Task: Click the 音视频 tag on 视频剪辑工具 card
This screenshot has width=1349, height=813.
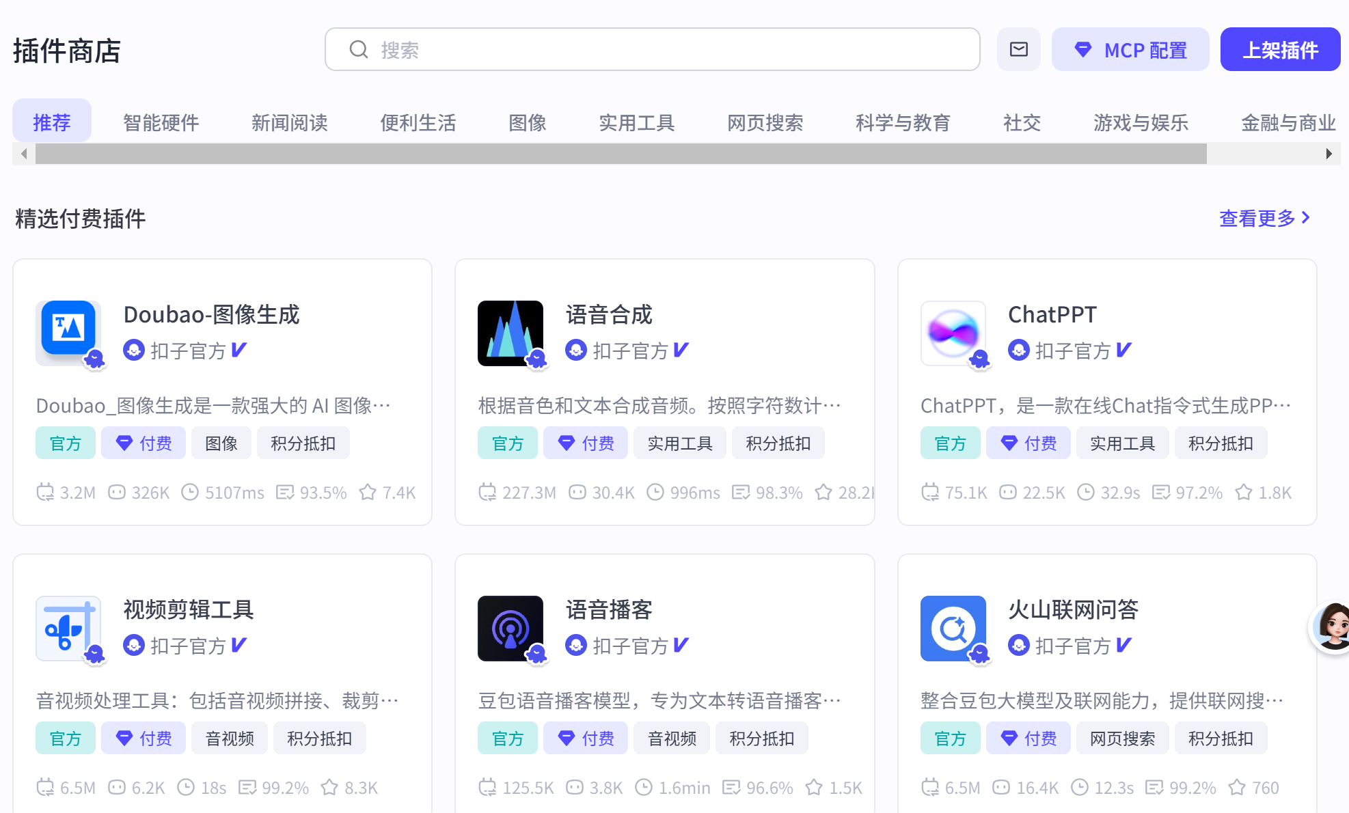Action: point(230,738)
